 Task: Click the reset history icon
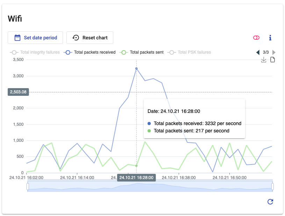[x=76, y=38]
